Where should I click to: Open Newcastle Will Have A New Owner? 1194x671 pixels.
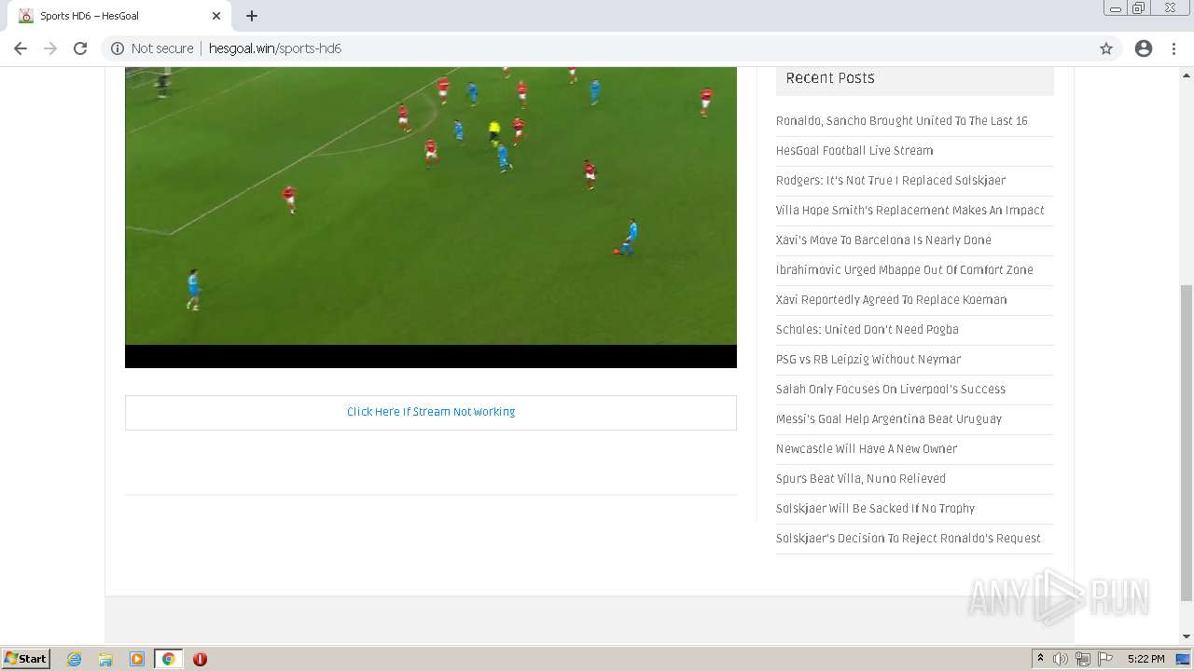(x=867, y=449)
